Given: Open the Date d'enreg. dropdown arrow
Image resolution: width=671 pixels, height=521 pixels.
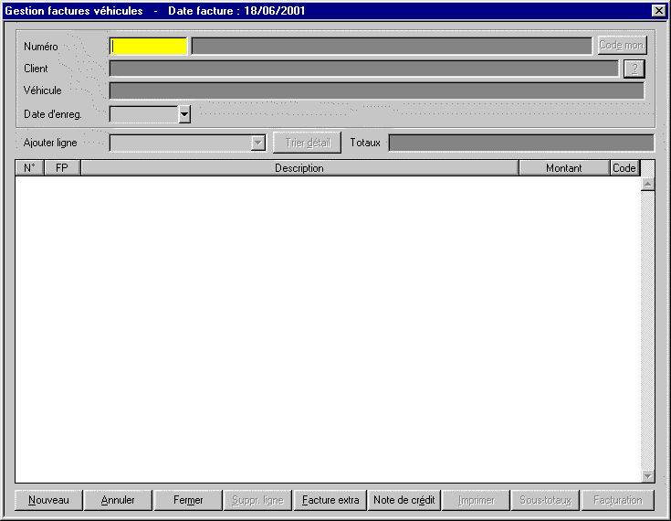Looking at the screenshot, I should [x=184, y=114].
